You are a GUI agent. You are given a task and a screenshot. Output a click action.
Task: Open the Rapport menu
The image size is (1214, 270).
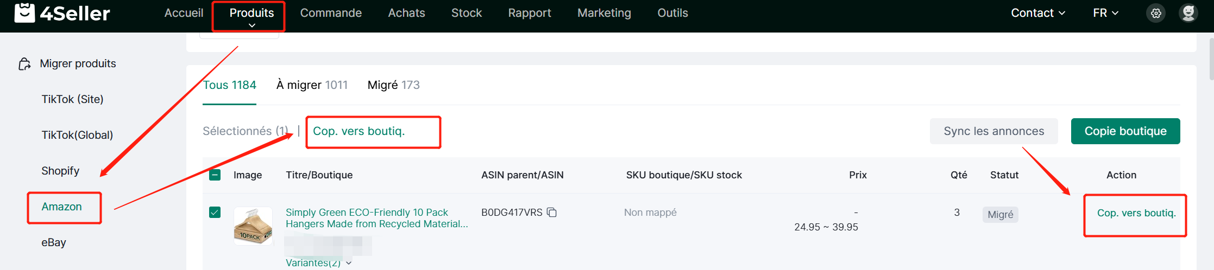click(530, 13)
